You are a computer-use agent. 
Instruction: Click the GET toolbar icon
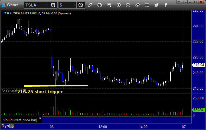point(109,5)
